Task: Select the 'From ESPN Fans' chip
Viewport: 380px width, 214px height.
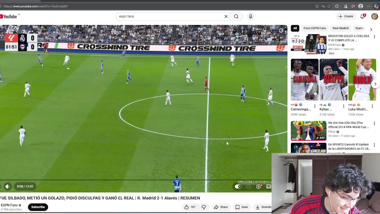Action: click(x=315, y=28)
